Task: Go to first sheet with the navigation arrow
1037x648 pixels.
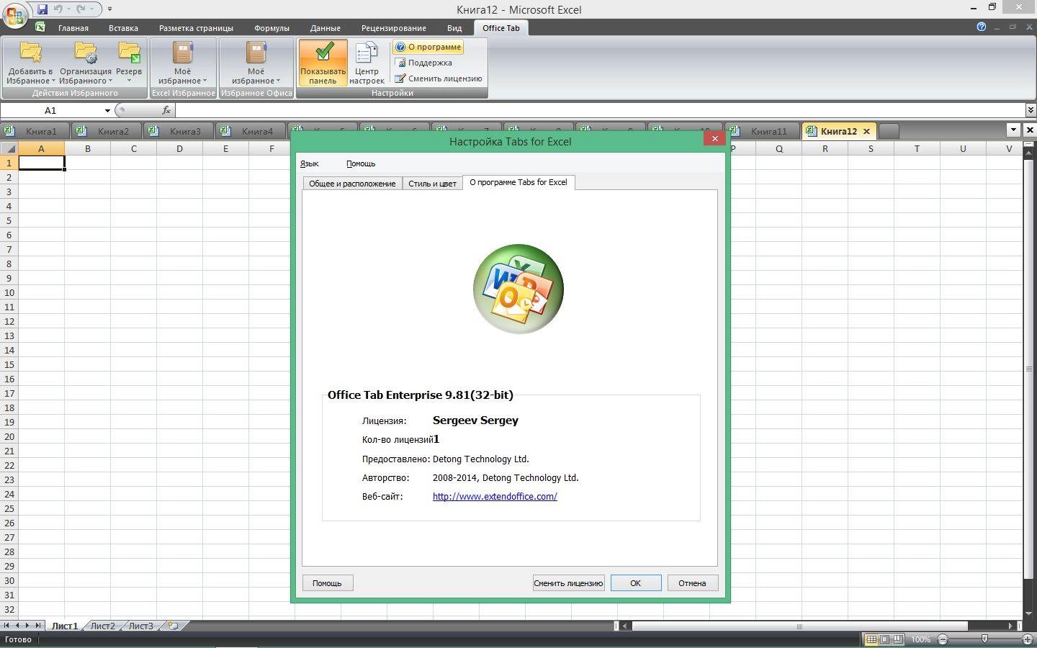Action: click(x=6, y=626)
